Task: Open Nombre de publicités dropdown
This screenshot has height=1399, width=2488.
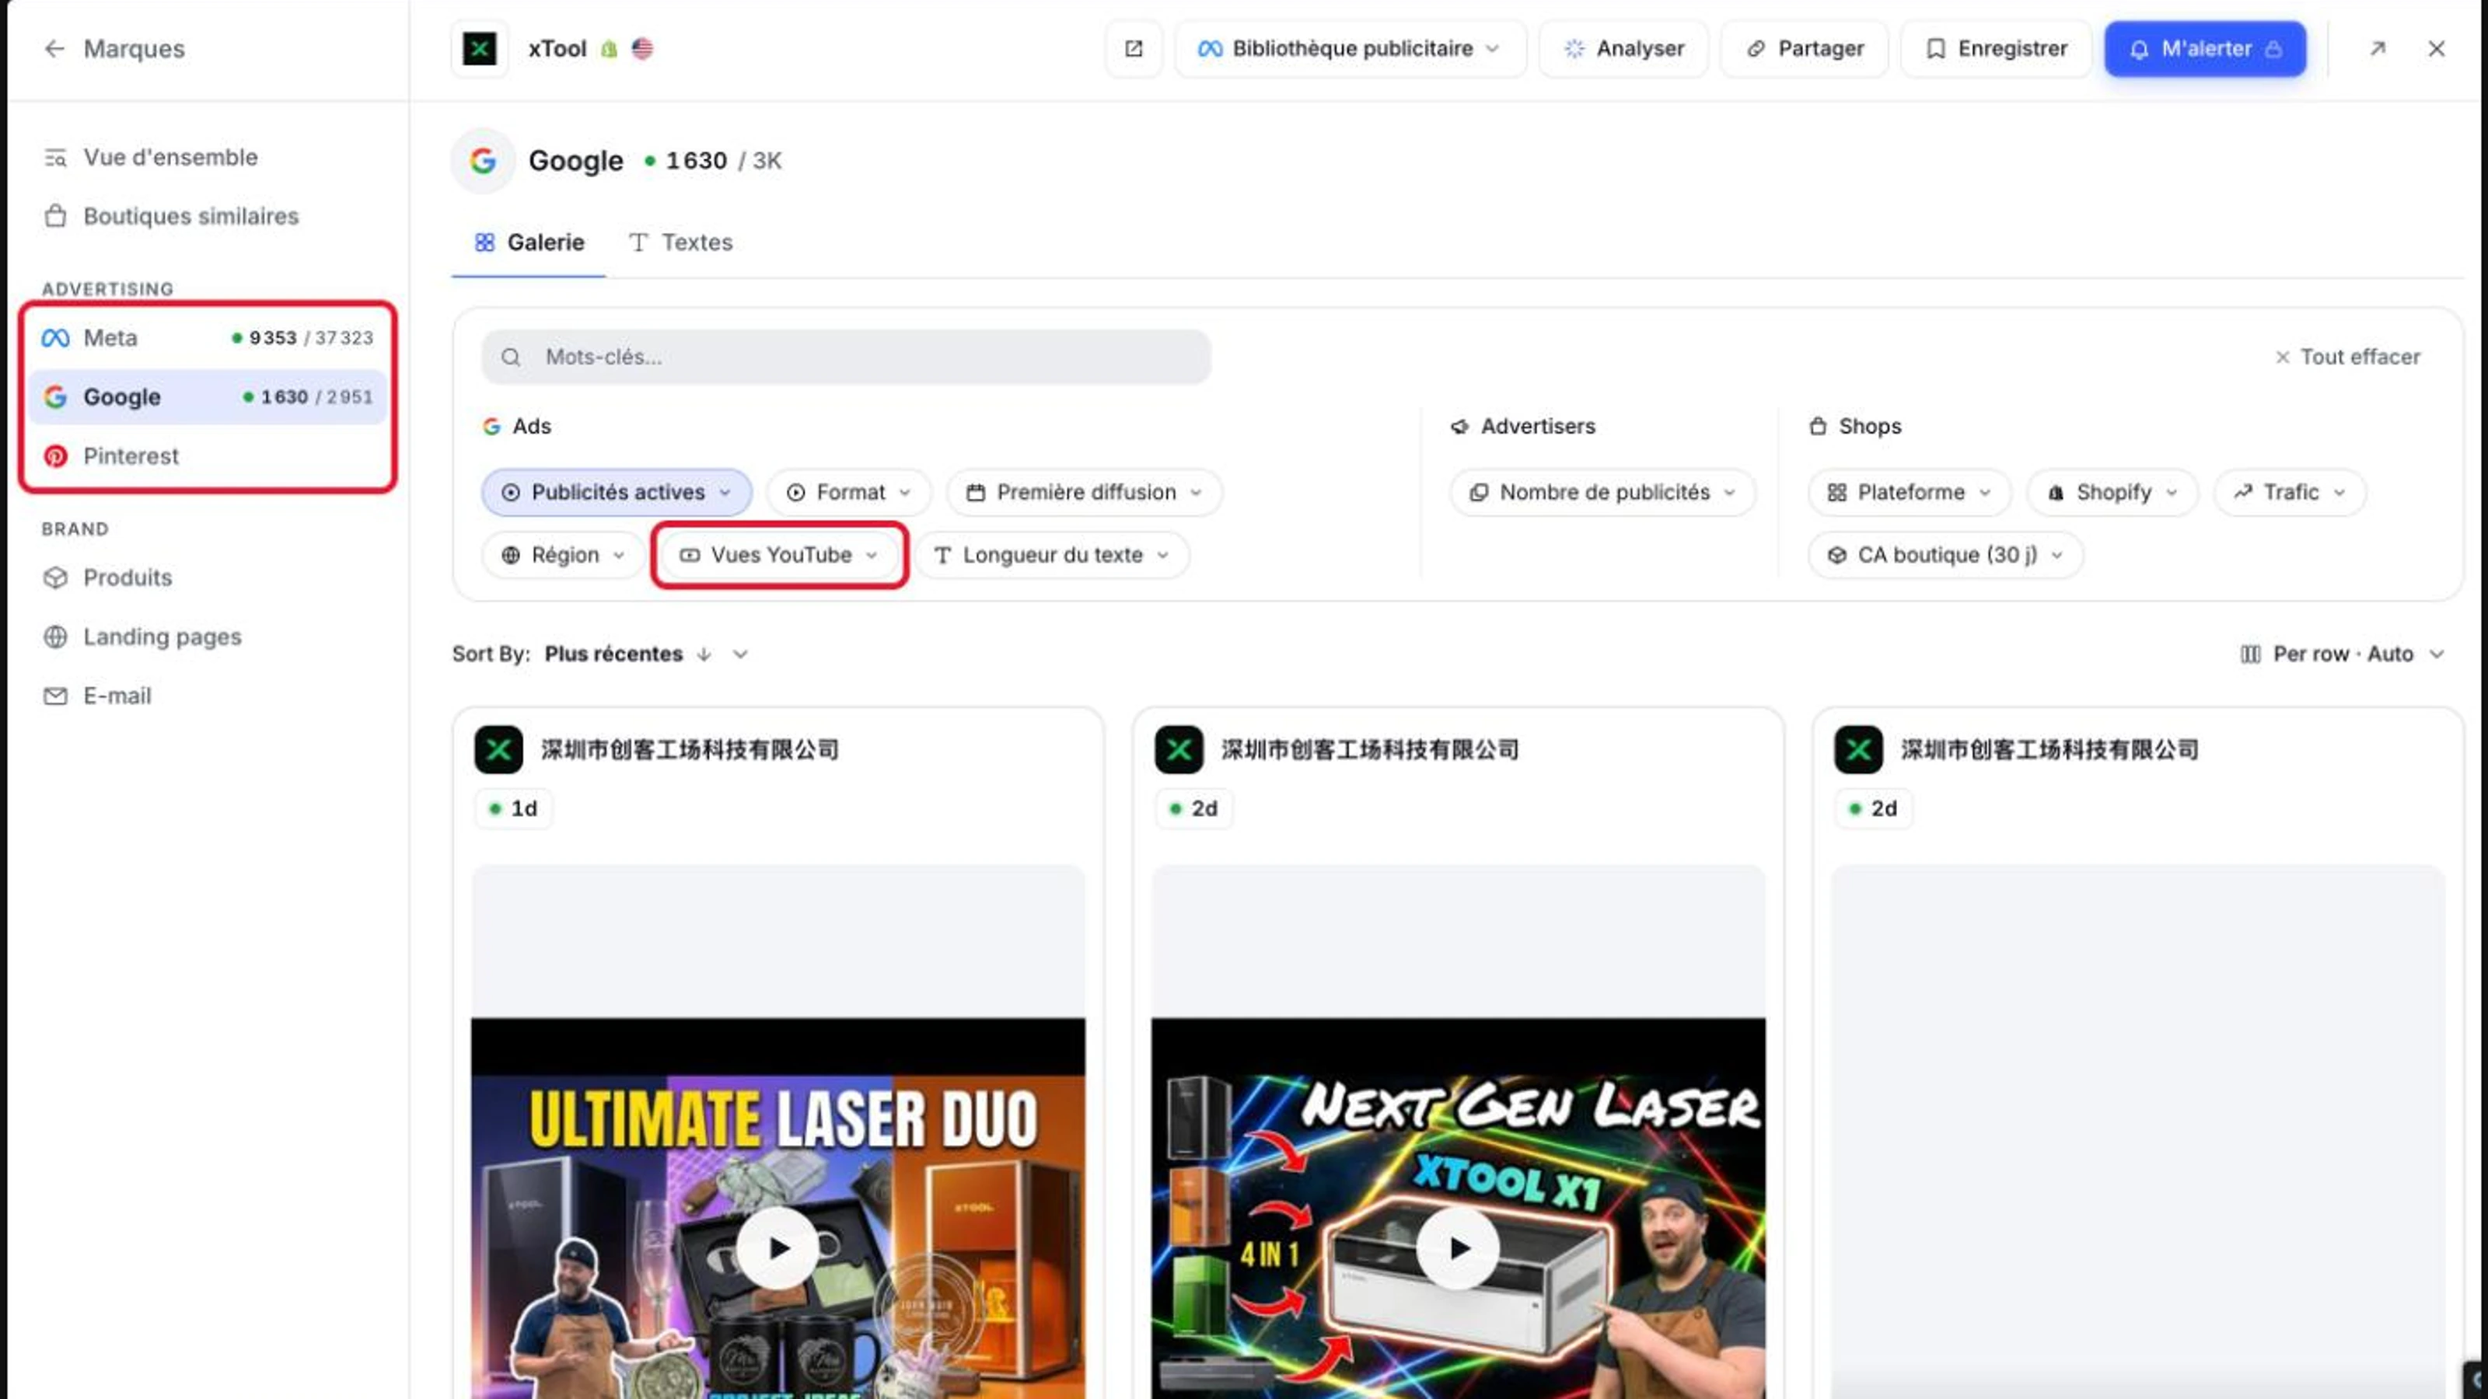Action: click(x=1603, y=493)
